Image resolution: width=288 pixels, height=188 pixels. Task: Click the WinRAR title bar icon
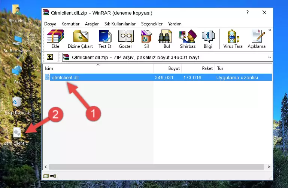(x=46, y=12)
